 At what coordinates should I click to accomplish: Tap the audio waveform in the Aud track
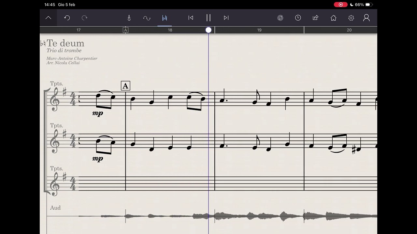228,216
